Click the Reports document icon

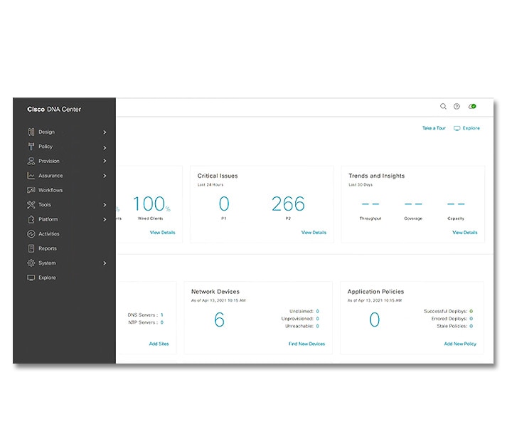(x=31, y=248)
